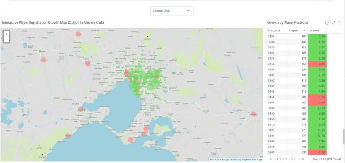The height and width of the screenshot is (163, 345).
Task: Go to the last table page
Action: [303, 159]
